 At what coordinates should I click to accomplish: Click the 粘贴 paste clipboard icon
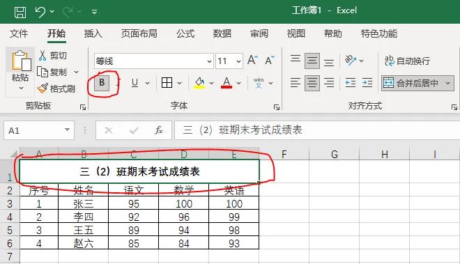(21, 61)
